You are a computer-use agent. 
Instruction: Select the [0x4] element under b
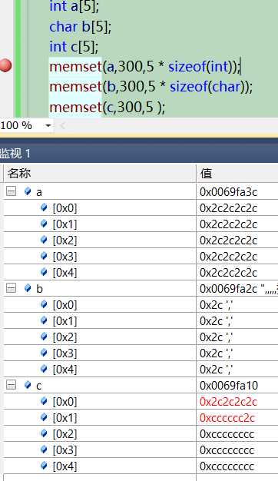coord(65,369)
